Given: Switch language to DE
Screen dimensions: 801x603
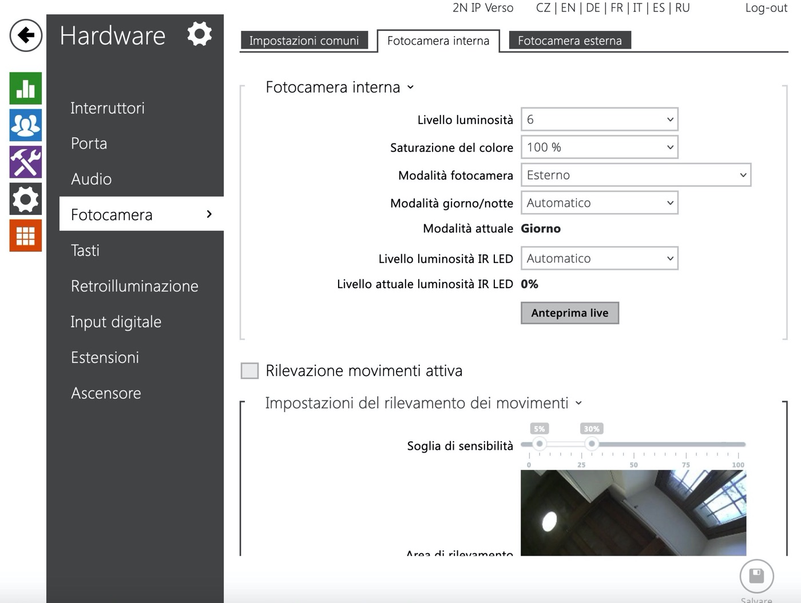Looking at the screenshot, I should point(593,8).
